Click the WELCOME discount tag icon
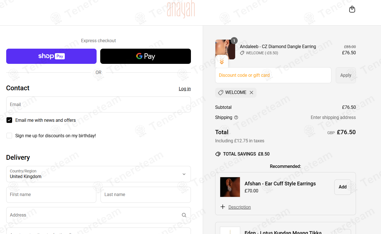Screen dimensions: 381x234 [x=221, y=93]
